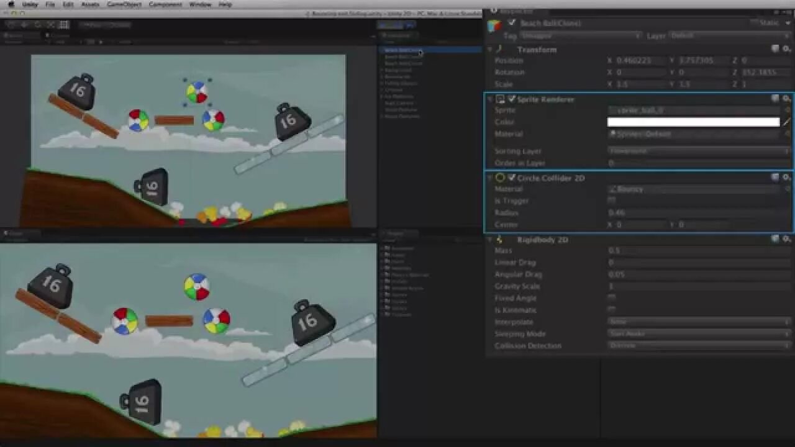795x447 pixels.
Task: Open the File menu
Action: 50,4
